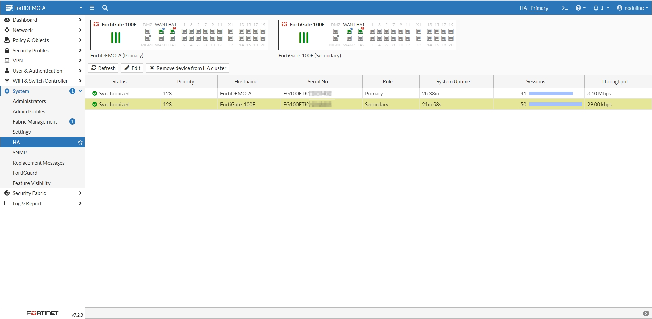
Task: Click WAN1 port on FortiDEMO-A faceplate
Action: pyautogui.click(x=161, y=31)
